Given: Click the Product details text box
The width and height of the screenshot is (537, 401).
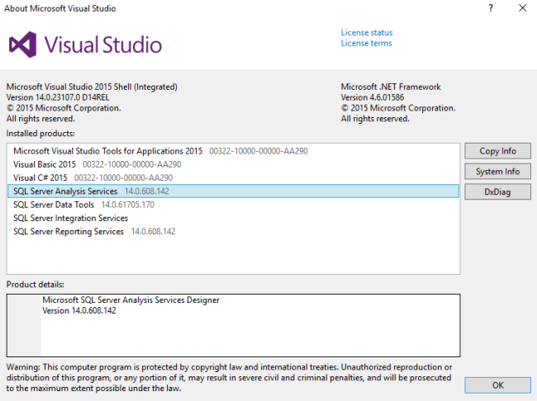Looking at the screenshot, I should 233,325.
